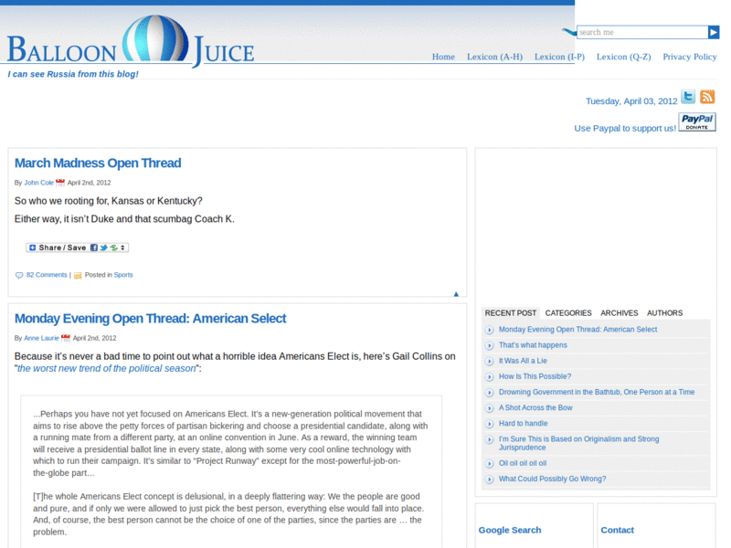Click Facebook icon in Share bar
Viewport: 731px width, 548px height.
coord(94,248)
